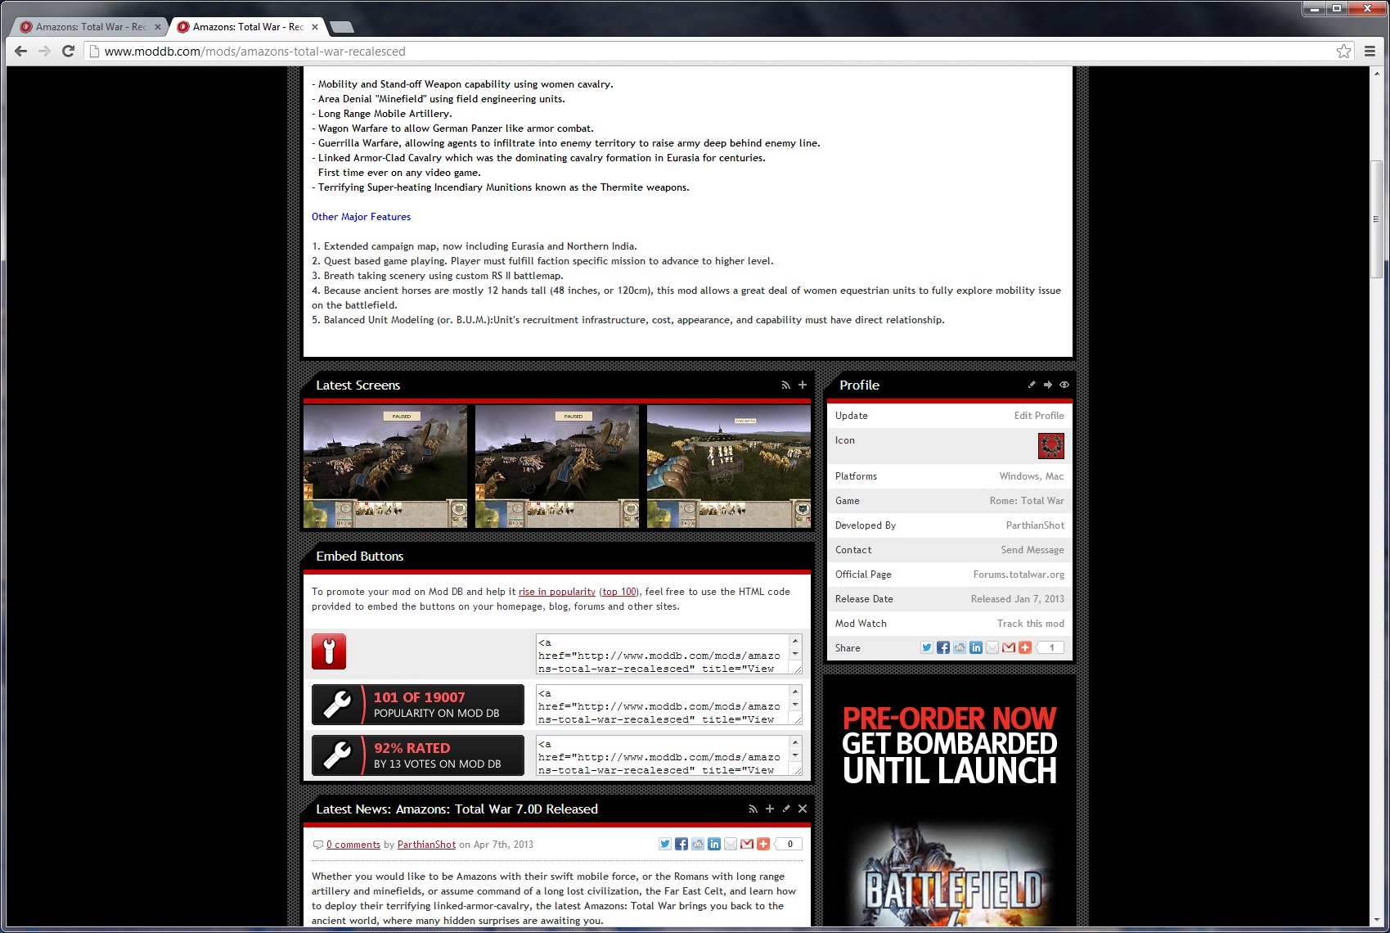Click the 92% rated embed button
This screenshot has width=1390, height=933.
418,755
